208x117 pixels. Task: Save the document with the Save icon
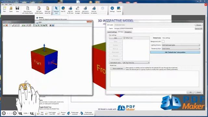(x=17, y=9)
